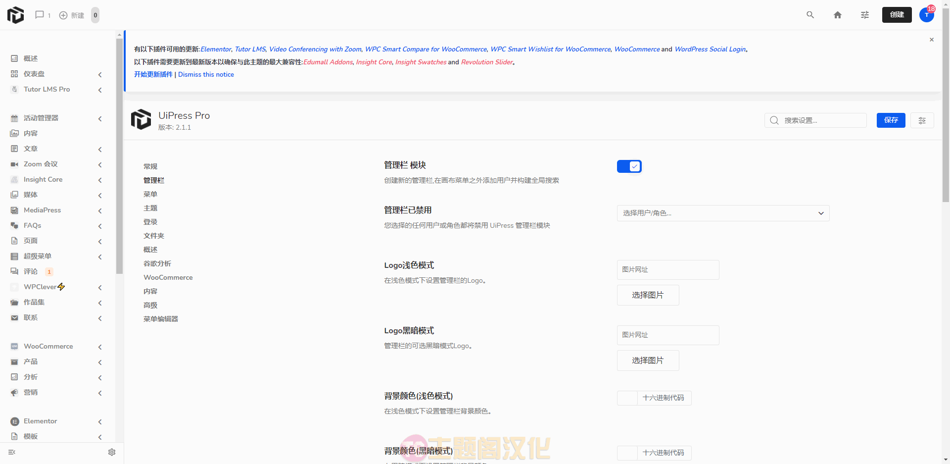The image size is (950, 464).
Task: Select WooCommerce settings tab
Action: [x=168, y=277]
